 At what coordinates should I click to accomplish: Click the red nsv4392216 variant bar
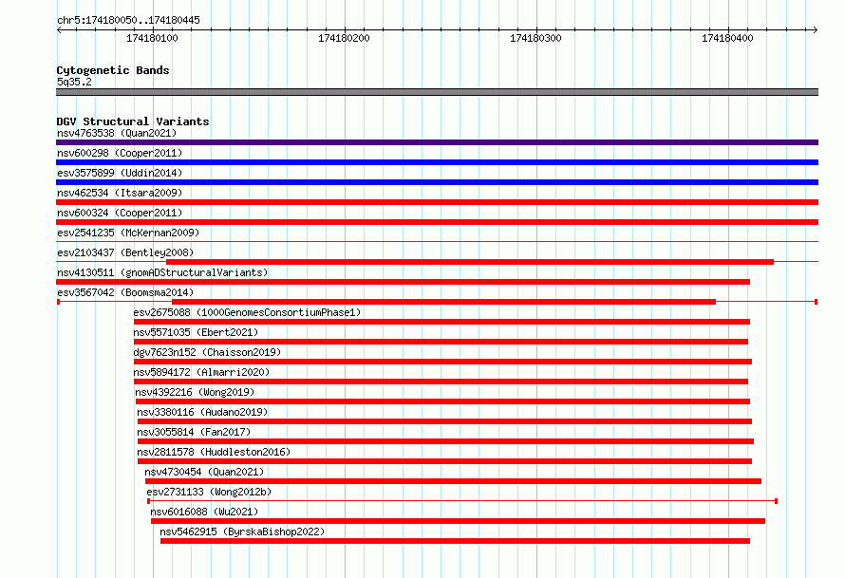[443, 401]
